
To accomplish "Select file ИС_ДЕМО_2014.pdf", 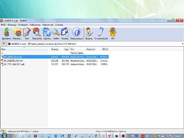I will click(x=55, y=57).
